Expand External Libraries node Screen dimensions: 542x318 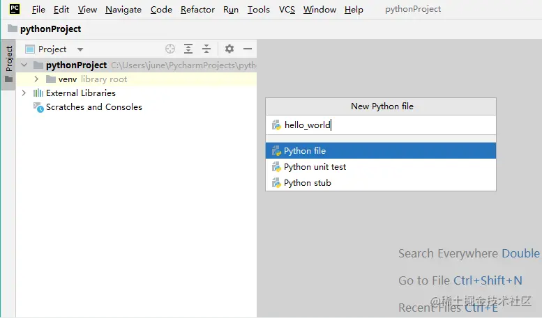point(24,93)
